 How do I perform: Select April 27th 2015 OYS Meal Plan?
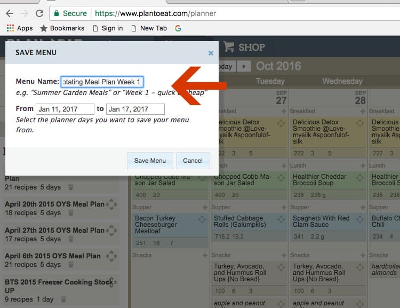54,230
